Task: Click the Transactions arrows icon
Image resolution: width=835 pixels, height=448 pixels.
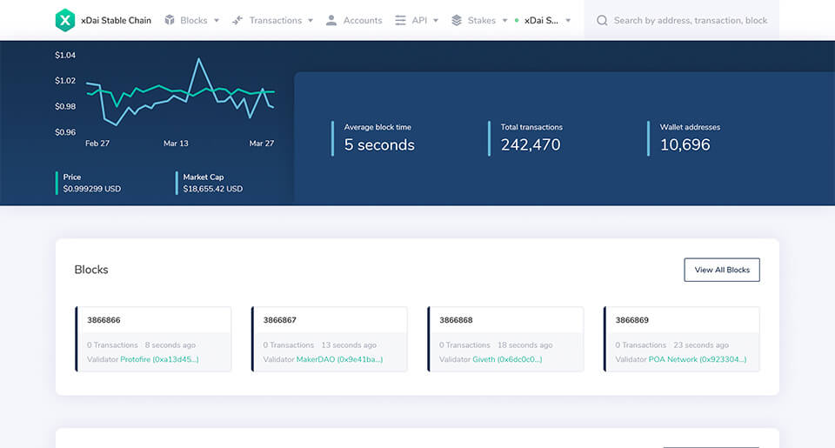Action: [237, 20]
